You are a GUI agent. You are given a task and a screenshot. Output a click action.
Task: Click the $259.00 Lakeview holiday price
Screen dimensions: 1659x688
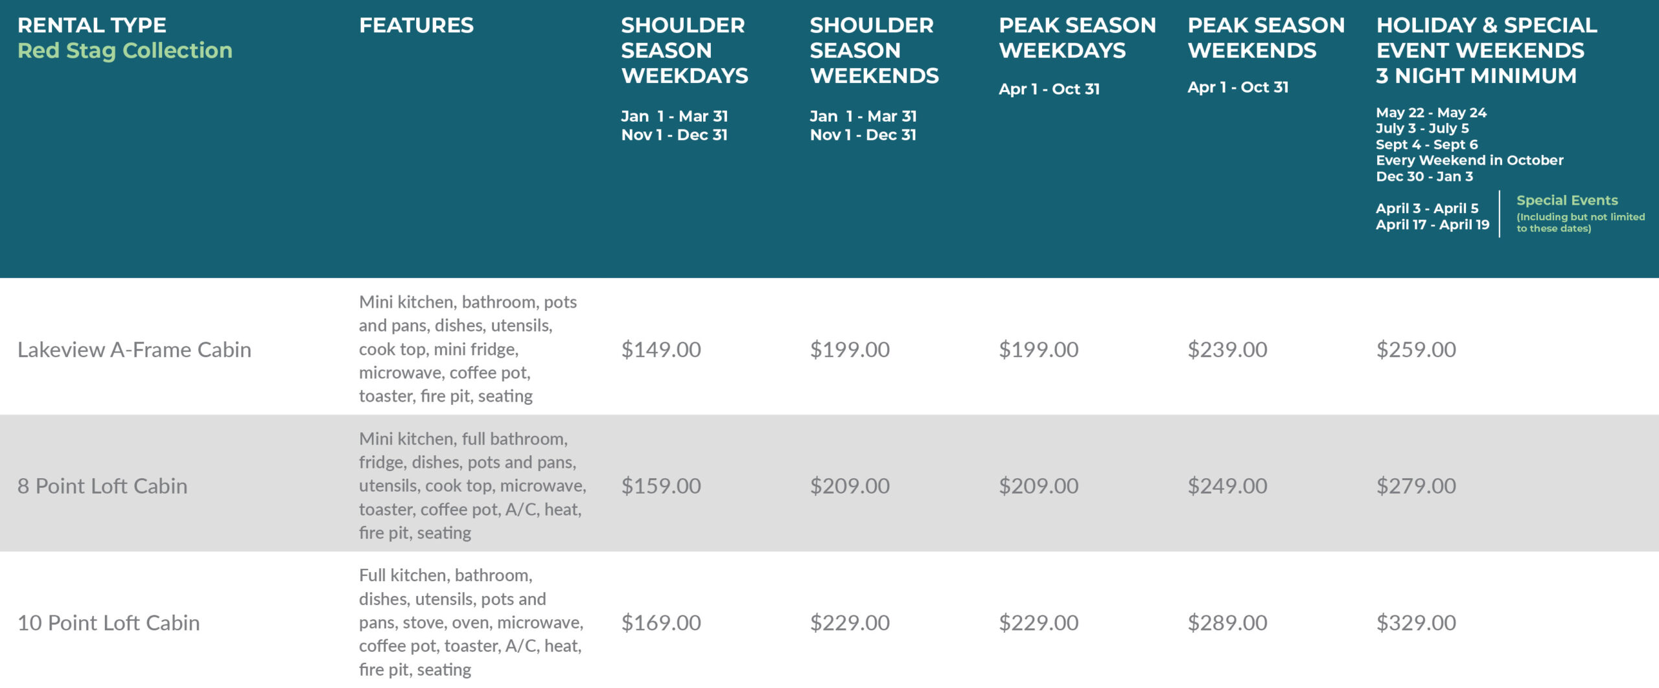click(x=1416, y=350)
